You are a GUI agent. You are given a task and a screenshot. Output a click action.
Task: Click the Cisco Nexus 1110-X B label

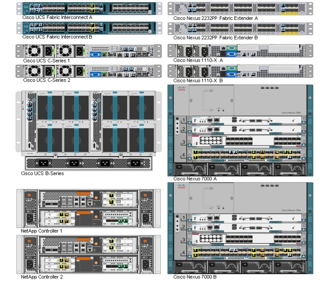(x=198, y=80)
